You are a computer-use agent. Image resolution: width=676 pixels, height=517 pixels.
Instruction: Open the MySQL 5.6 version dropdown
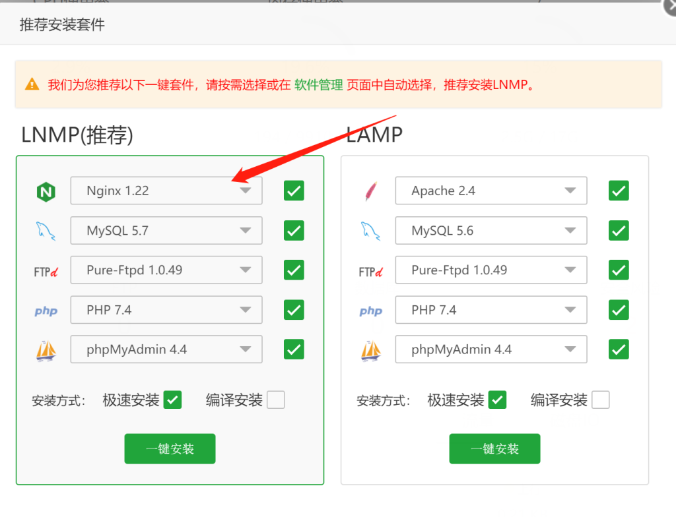pos(491,231)
